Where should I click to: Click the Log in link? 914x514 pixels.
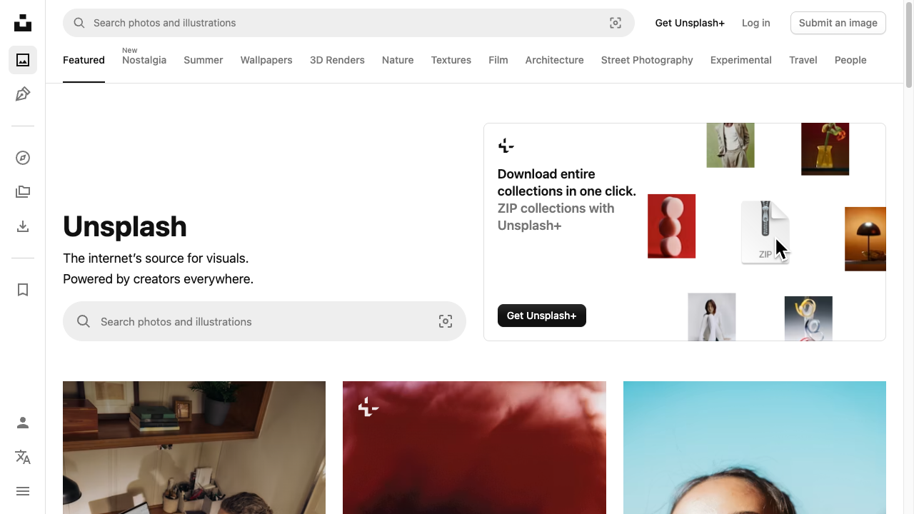pos(756,23)
